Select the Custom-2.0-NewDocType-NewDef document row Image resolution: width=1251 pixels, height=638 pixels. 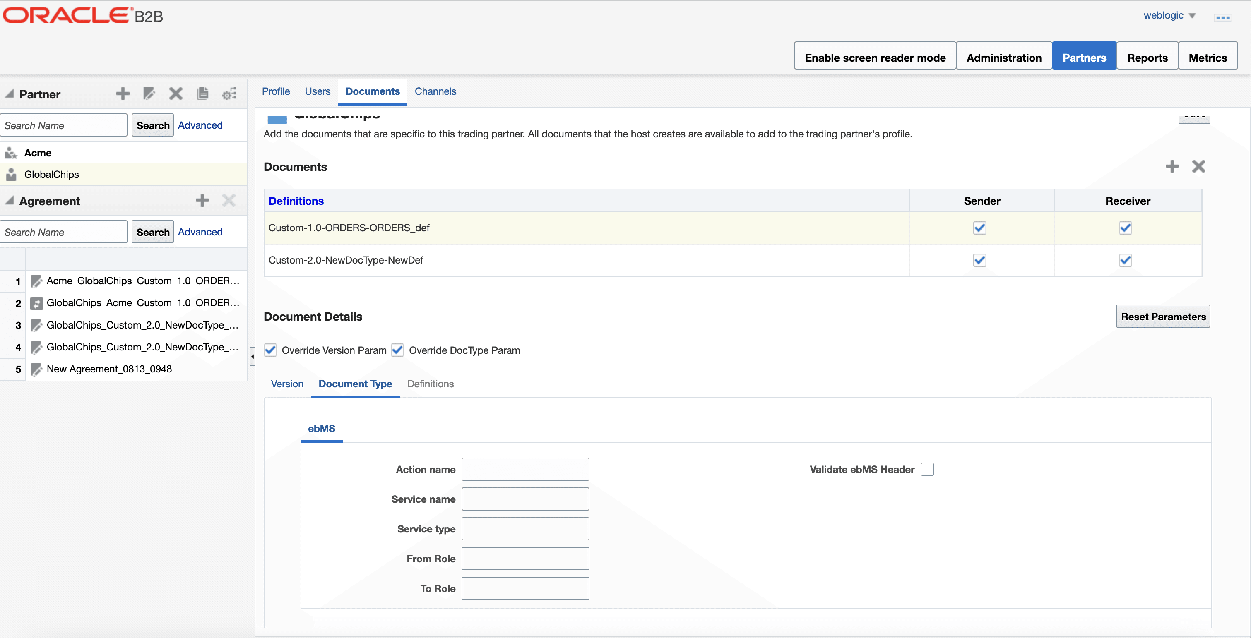[x=733, y=260]
